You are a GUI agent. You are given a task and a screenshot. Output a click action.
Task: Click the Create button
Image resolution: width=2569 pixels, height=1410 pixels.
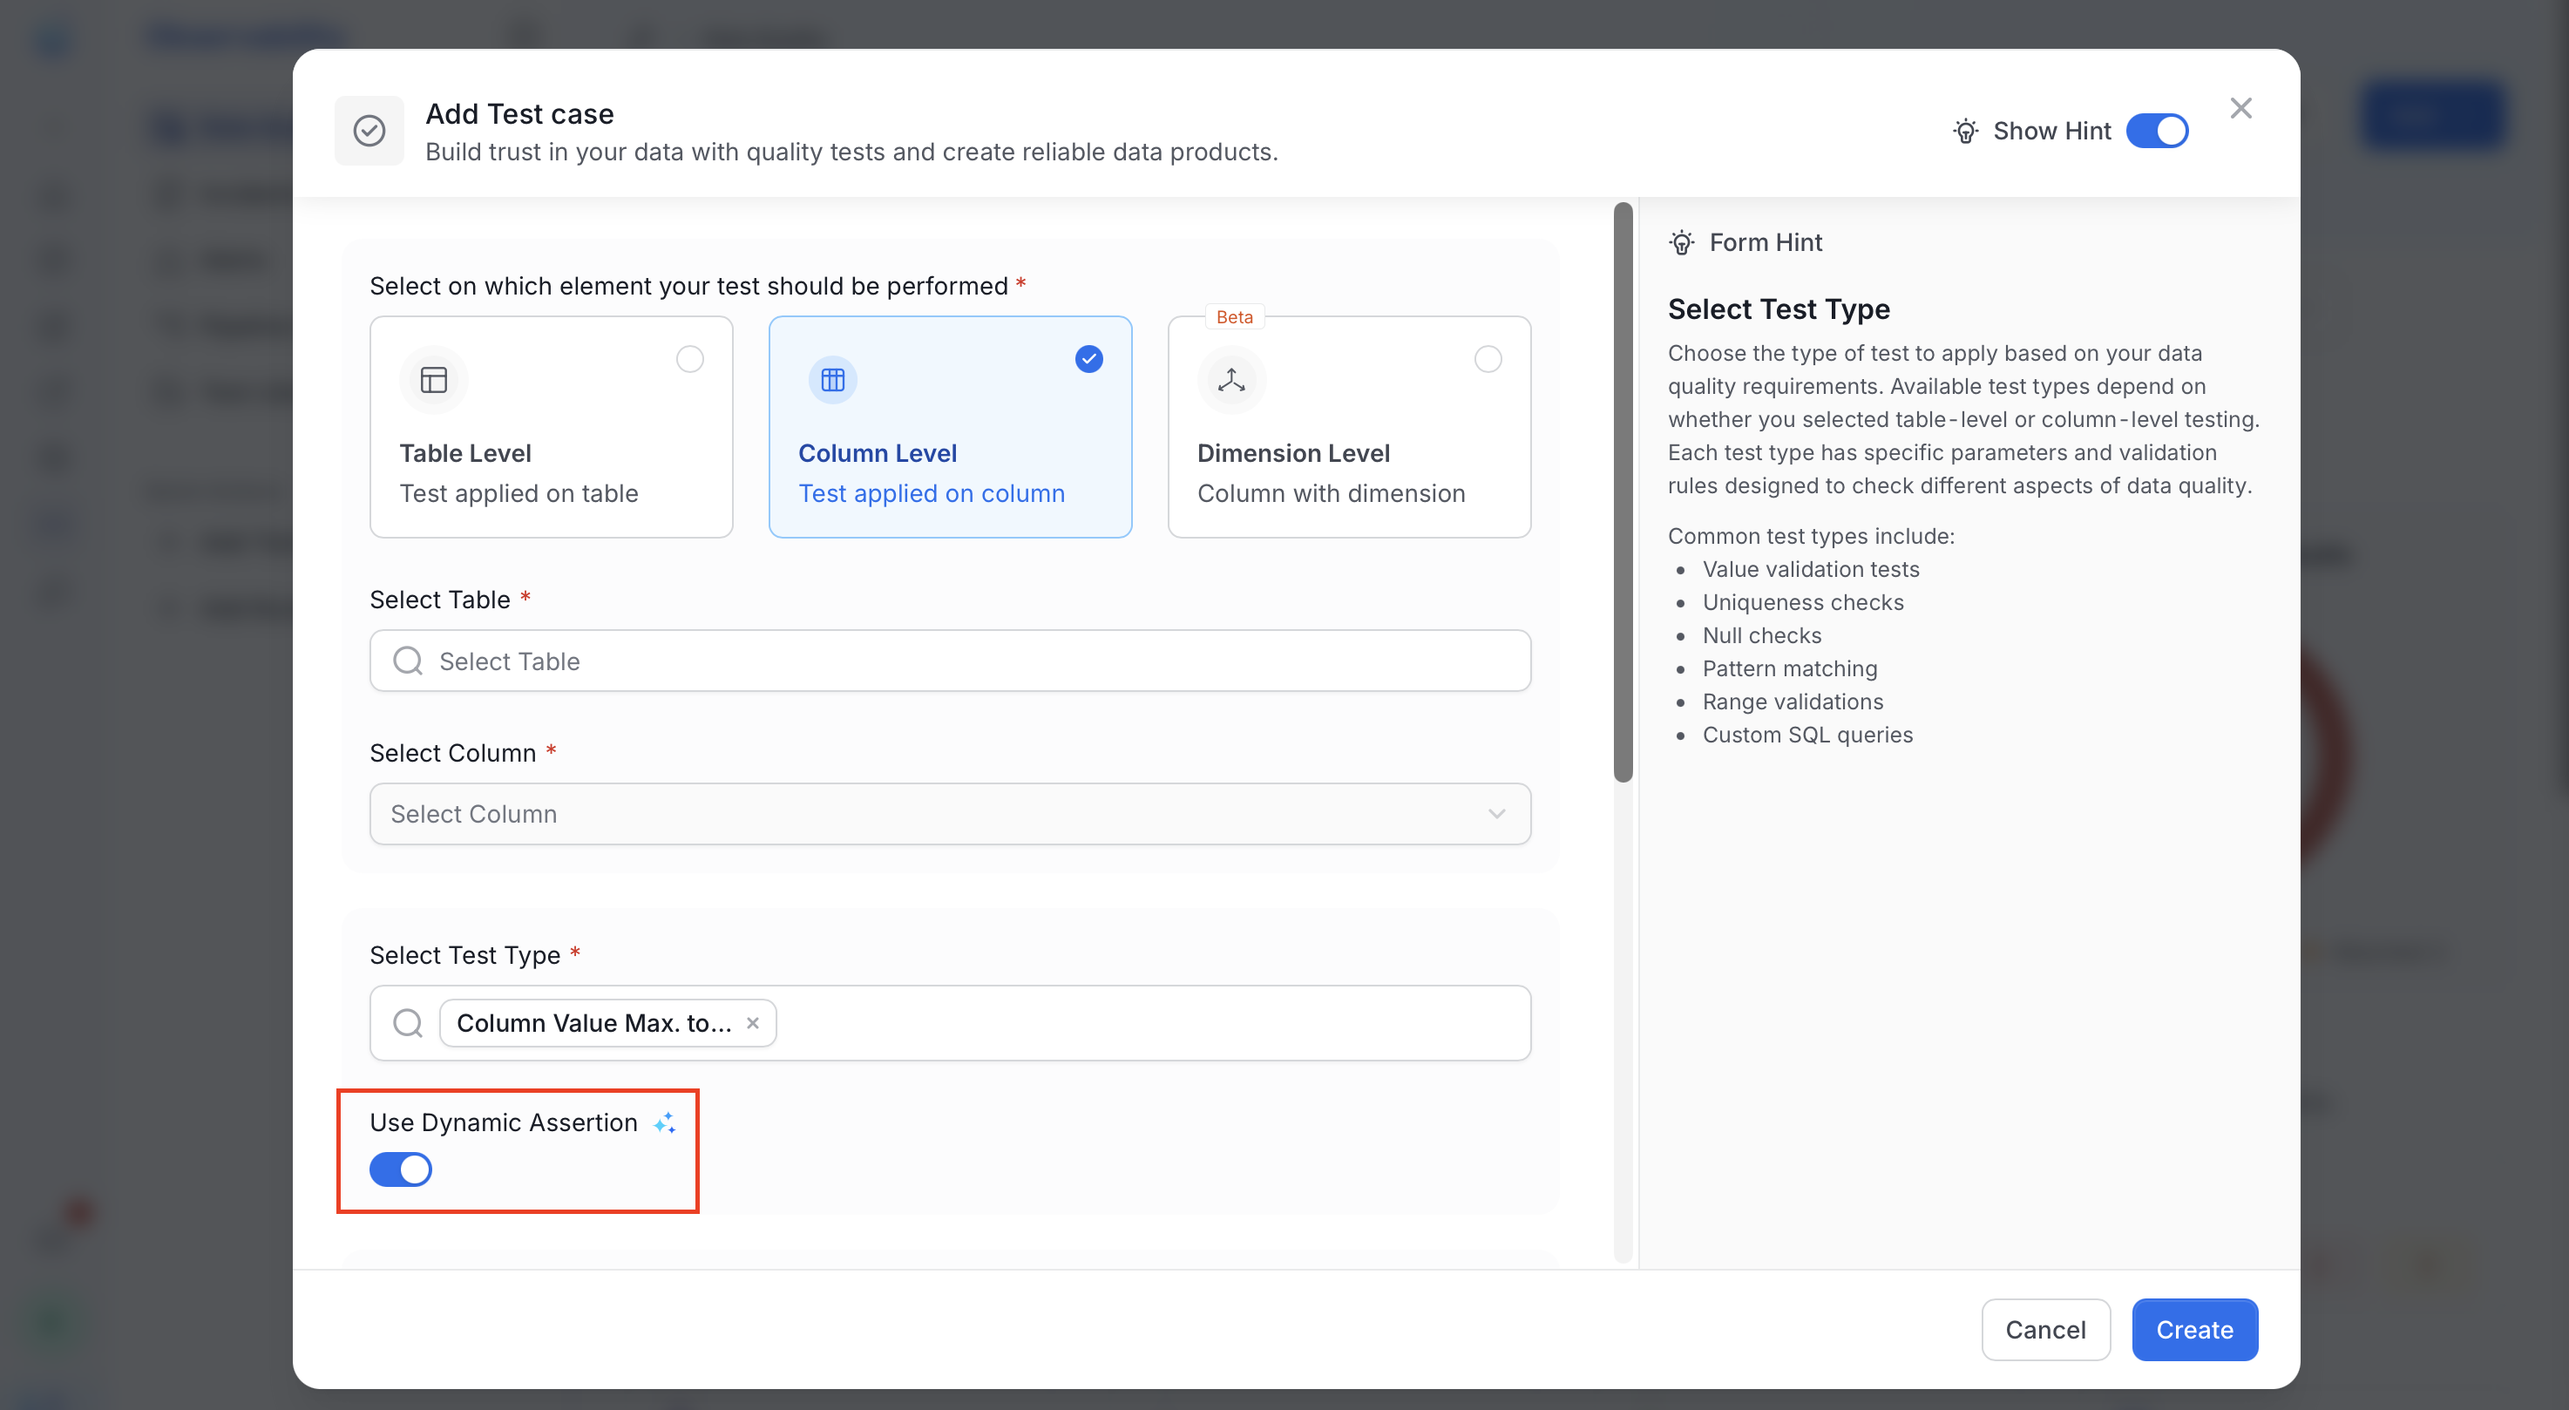click(x=2194, y=1329)
